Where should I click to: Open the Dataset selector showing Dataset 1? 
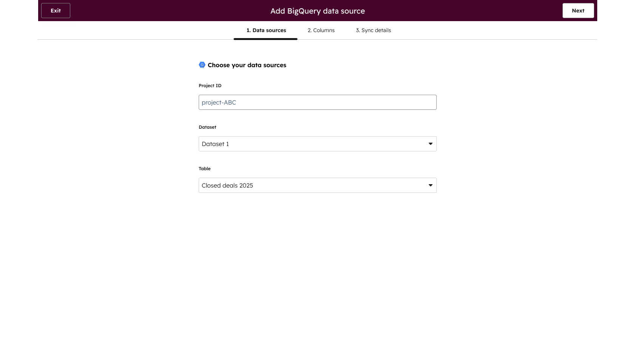[x=317, y=144]
